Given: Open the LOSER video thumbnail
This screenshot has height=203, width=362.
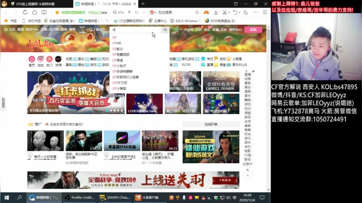Looking at the screenshot, I should (x=144, y=104).
